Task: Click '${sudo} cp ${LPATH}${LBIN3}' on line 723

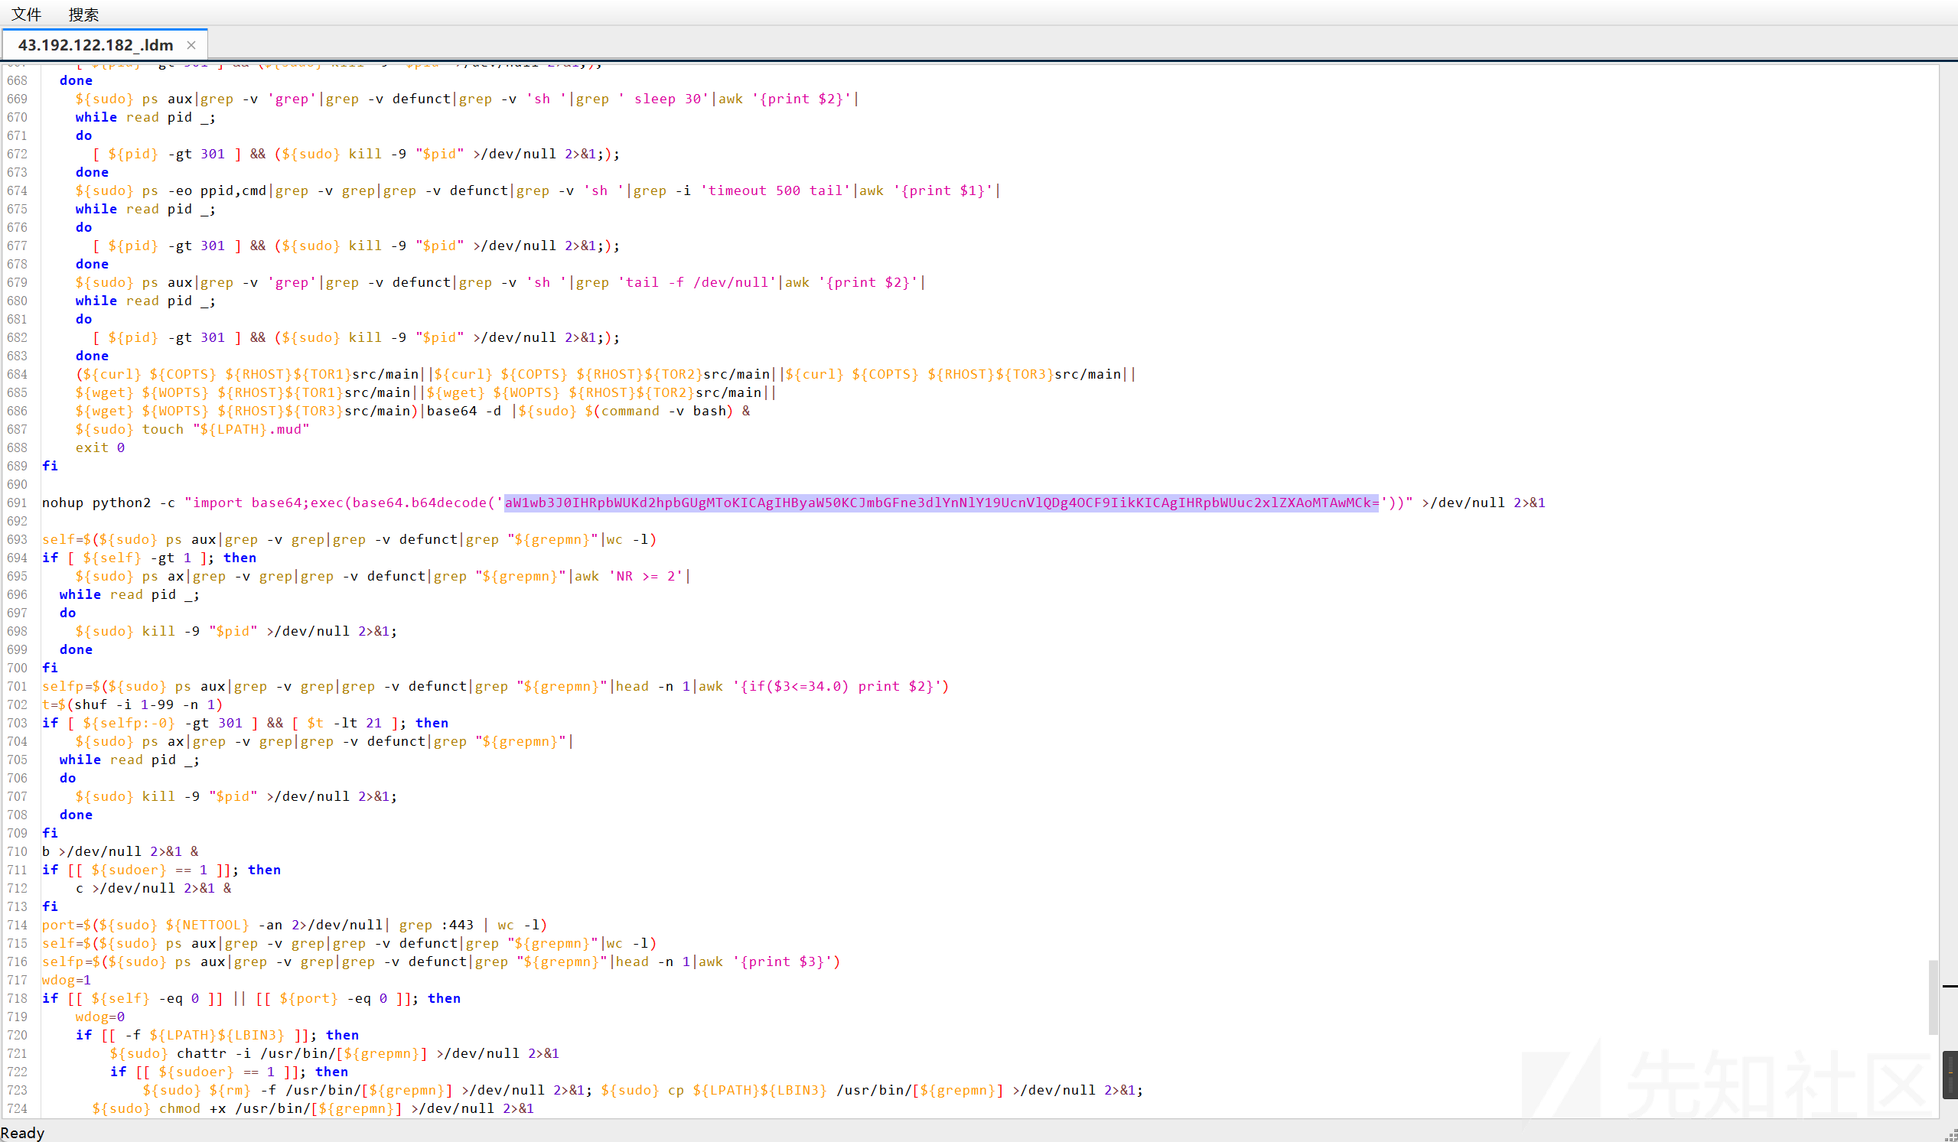Action: 714,1090
